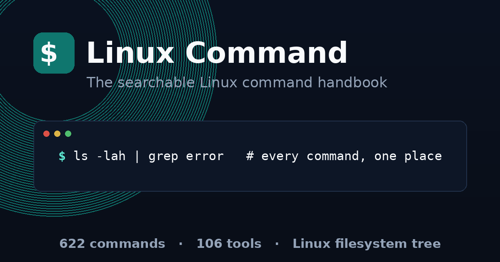The image size is (500, 262).
Task: Click the green $ prompt in terminal
Action: tap(62, 156)
